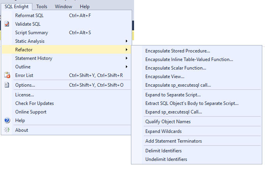Choose Extract SQL Object's Body to Separate Script...
This screenshot has height=171, width=265.
pyautogui.click(x=196, y=103)
